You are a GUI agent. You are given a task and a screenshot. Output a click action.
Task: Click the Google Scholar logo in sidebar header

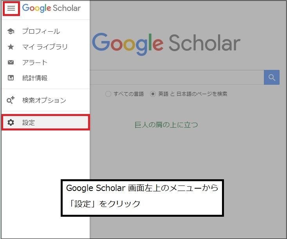coord(51,8)
